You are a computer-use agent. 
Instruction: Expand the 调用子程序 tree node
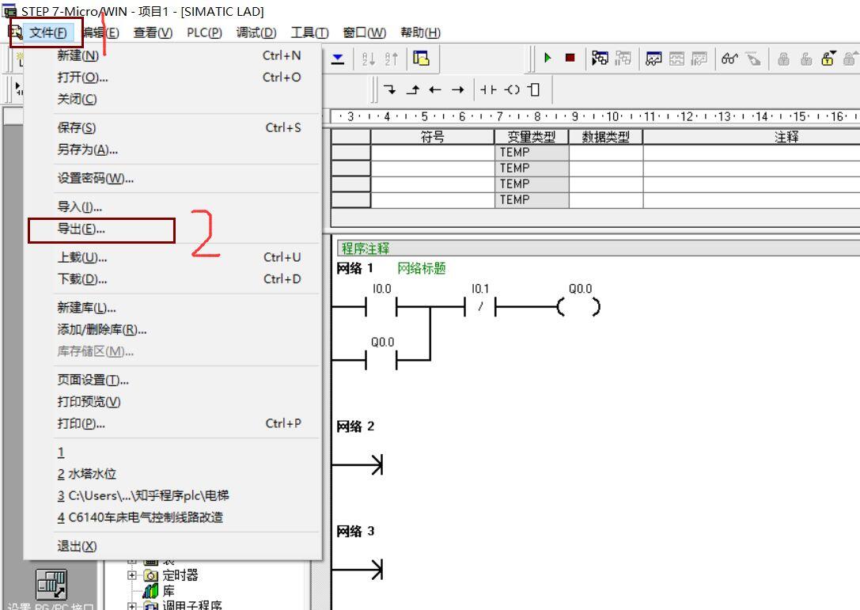[x=131, y=606]
